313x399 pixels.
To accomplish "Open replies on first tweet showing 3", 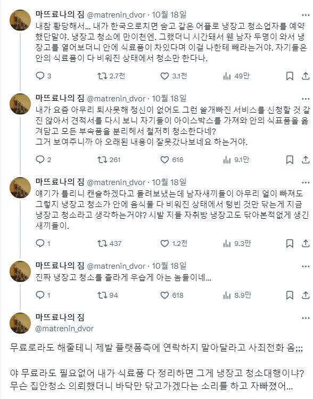I will (x=44, y=76).
